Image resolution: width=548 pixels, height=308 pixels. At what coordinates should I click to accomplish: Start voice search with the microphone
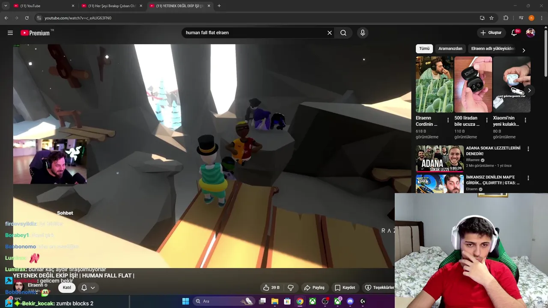click(363, 33)
